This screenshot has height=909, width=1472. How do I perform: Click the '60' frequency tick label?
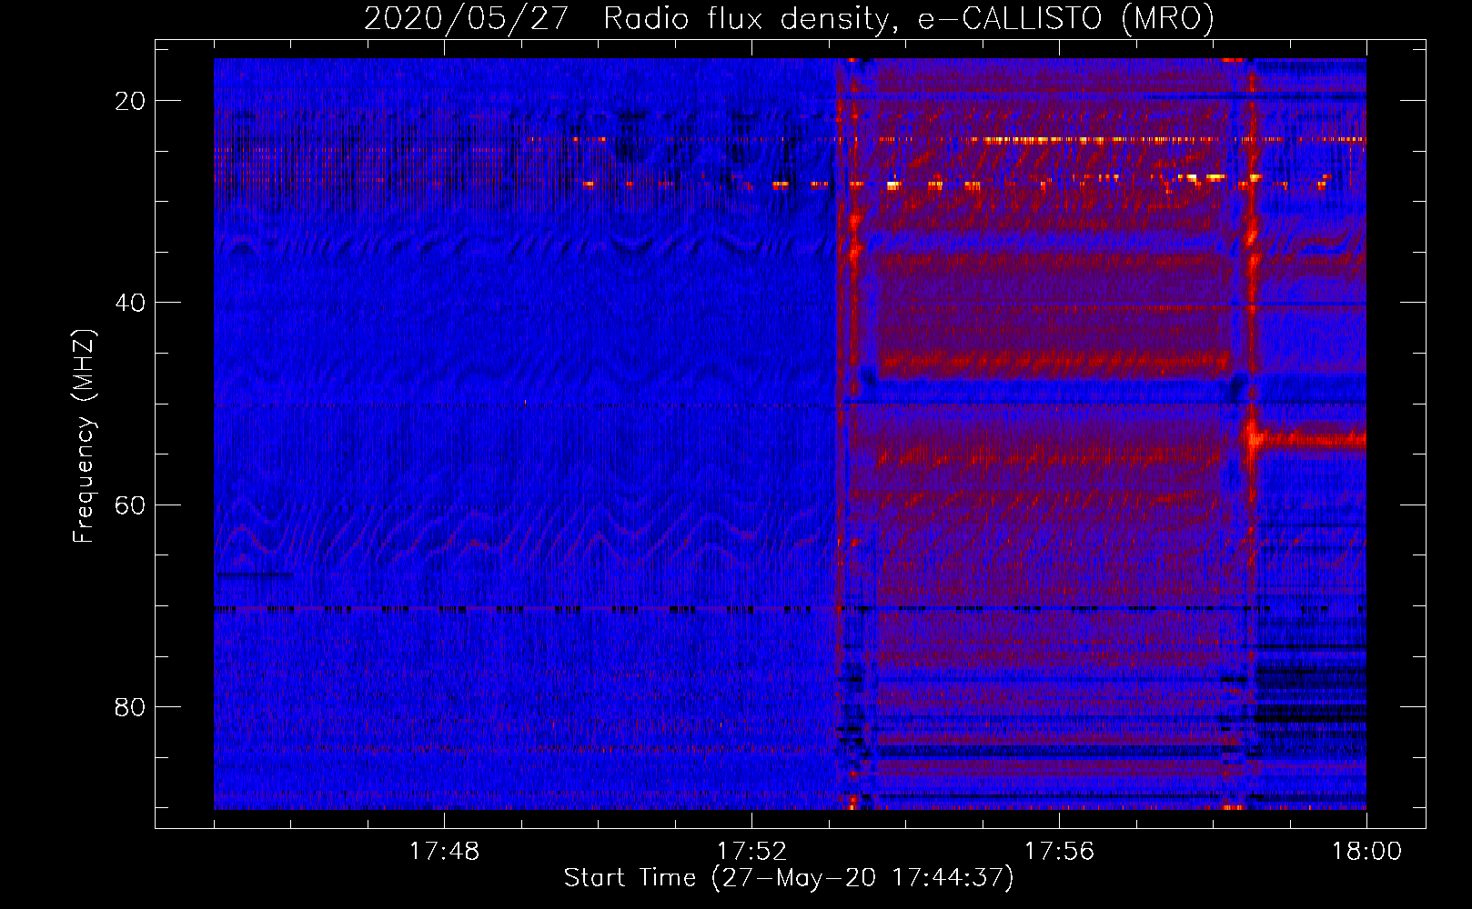click(130, 505)
